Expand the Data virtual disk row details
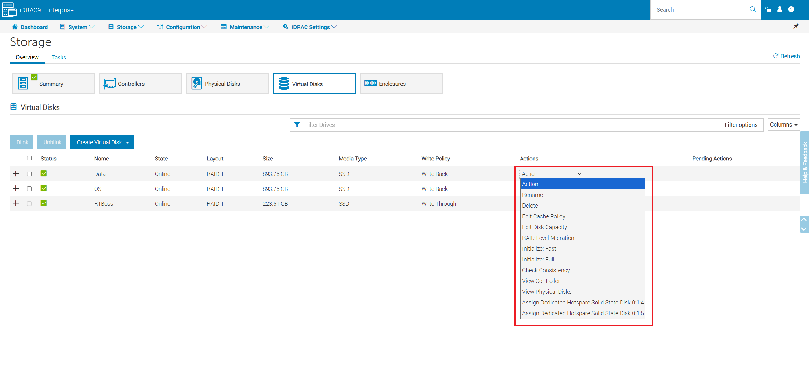The width and height of the screenshot is (809, 388). tap(16, 173)
